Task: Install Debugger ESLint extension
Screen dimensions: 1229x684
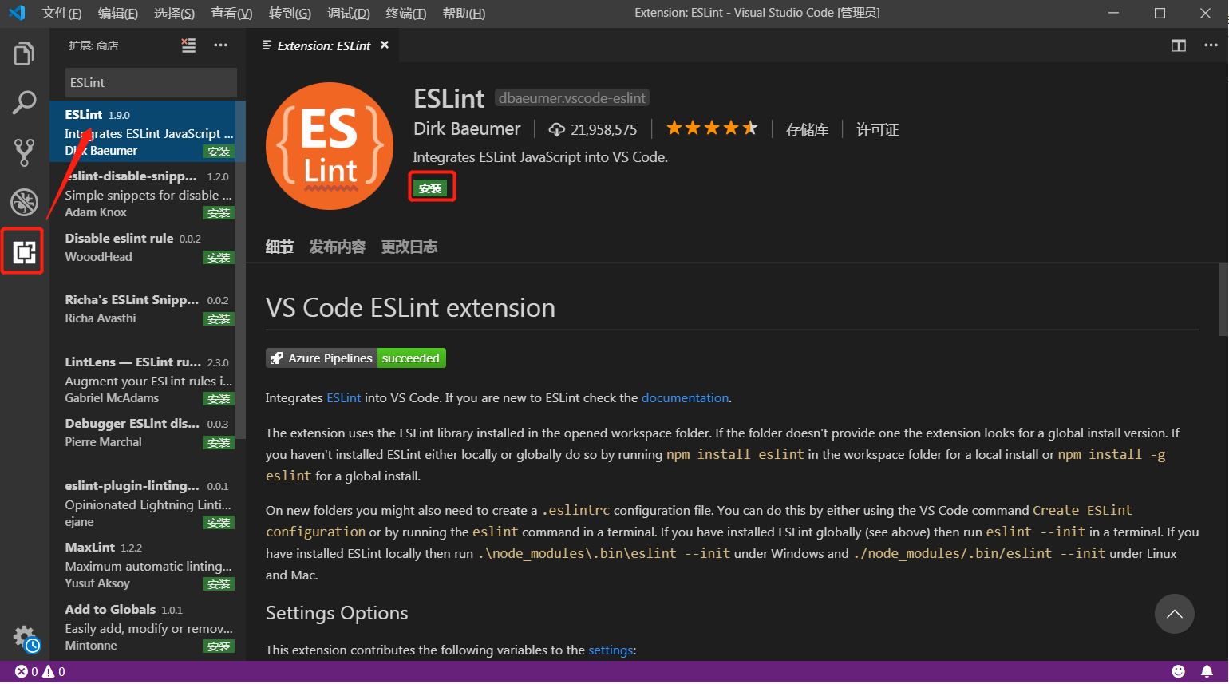Action: [219, 443]
